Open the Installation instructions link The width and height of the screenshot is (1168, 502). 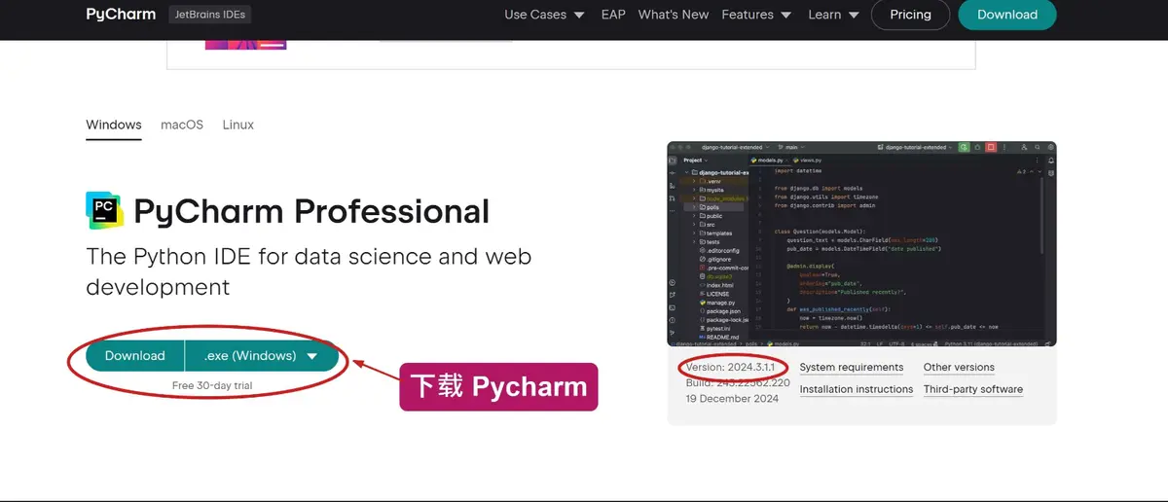pos(857,389)
